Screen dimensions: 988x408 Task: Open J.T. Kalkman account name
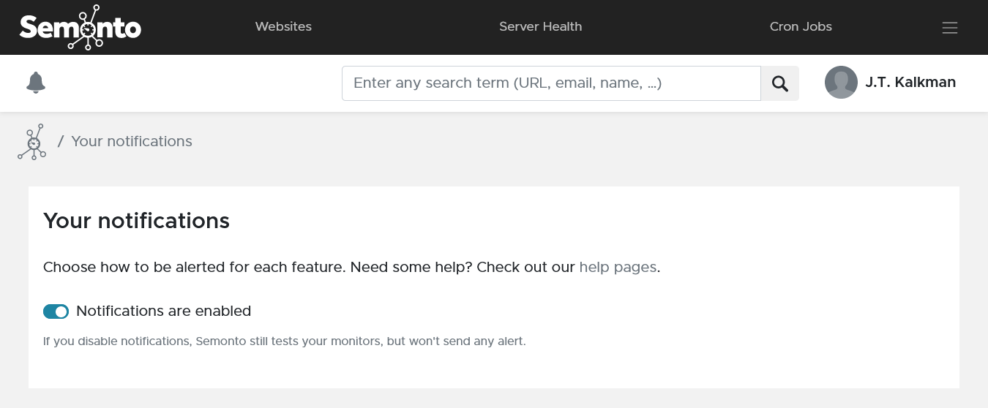(910, 83)
